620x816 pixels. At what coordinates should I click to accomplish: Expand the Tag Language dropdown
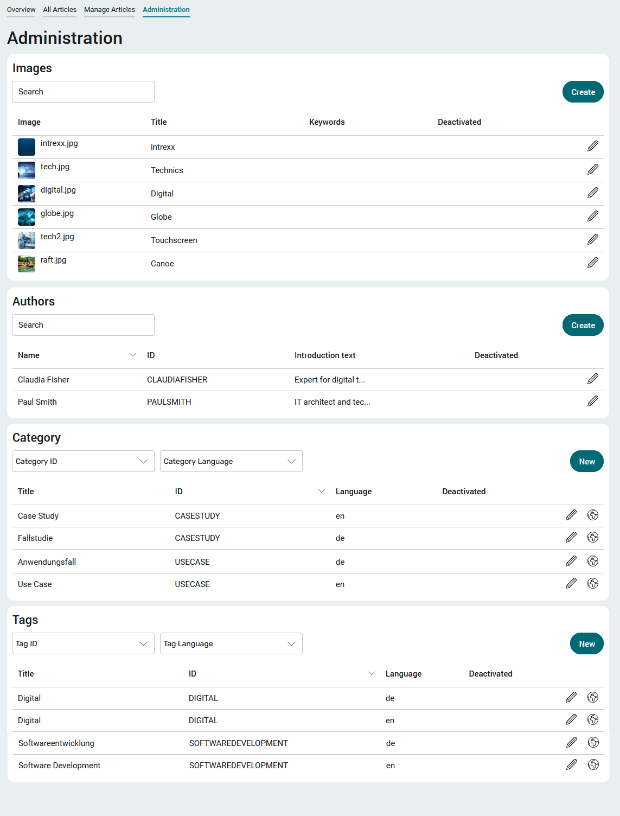click(x=231, y=643)
